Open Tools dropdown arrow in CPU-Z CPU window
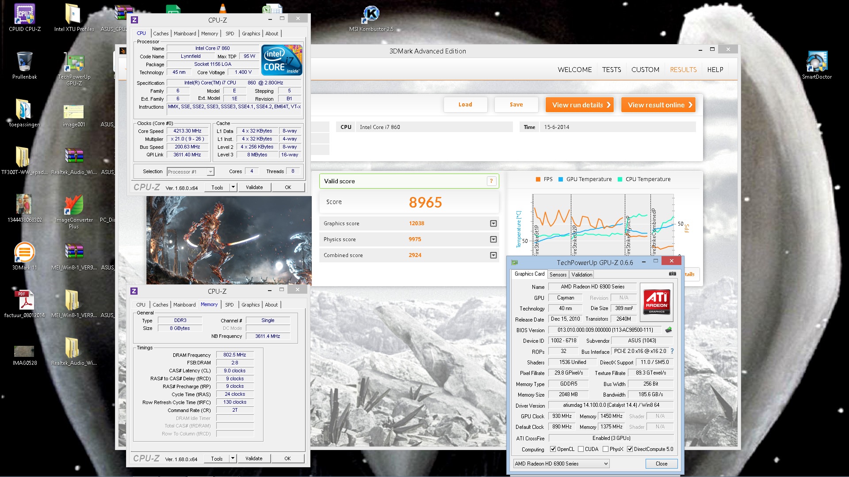 (x=233, y=187)
